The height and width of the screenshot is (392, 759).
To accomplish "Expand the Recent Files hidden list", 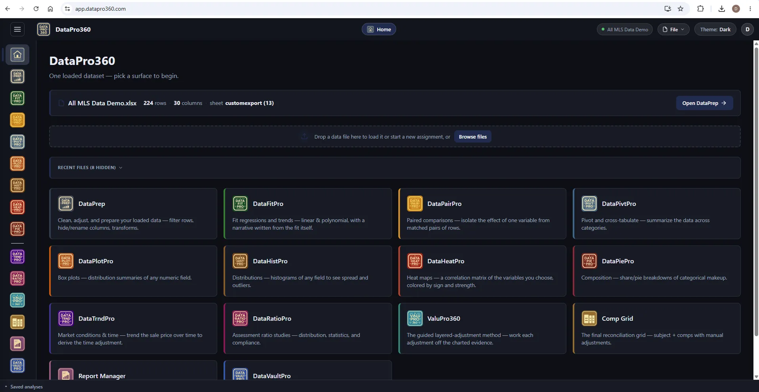I will (x=90, y=167).
